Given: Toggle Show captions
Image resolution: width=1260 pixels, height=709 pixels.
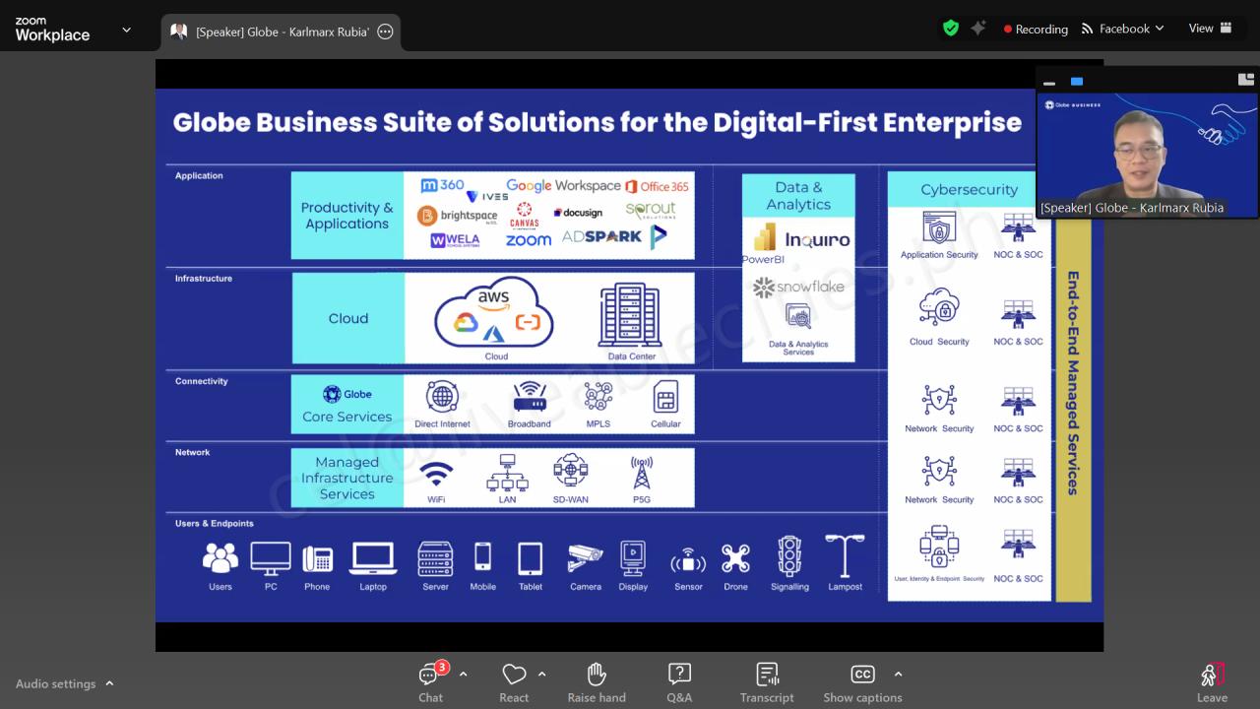Looking at the screenshot, I should pos(862,682).
